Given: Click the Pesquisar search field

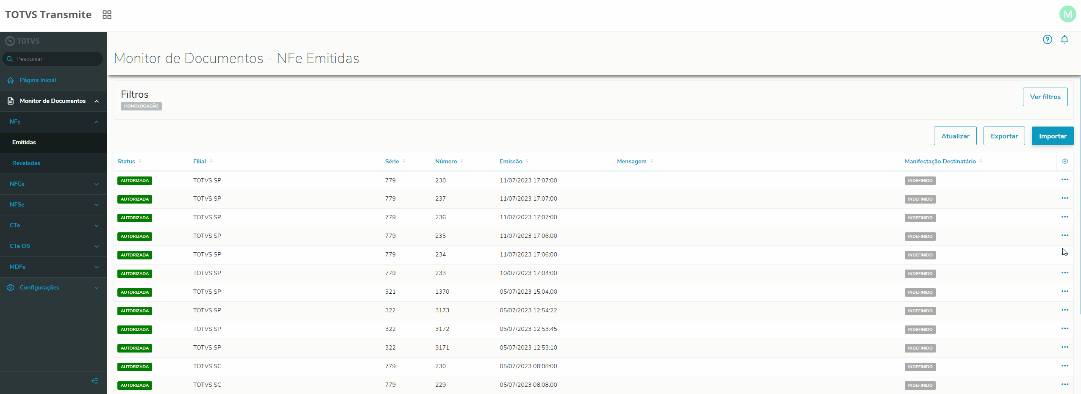Looking at the screenshot, I should pyautogui.click(x=53, y=59).
